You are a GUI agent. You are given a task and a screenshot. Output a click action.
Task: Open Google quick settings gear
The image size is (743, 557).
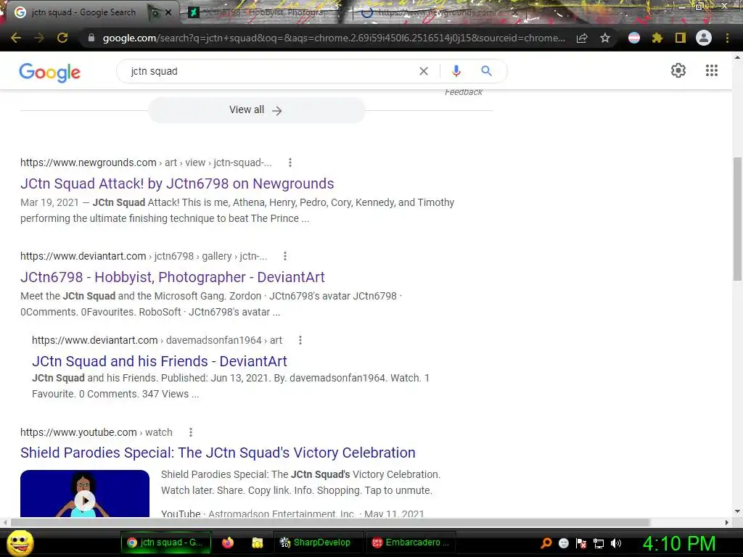point(678,70)
